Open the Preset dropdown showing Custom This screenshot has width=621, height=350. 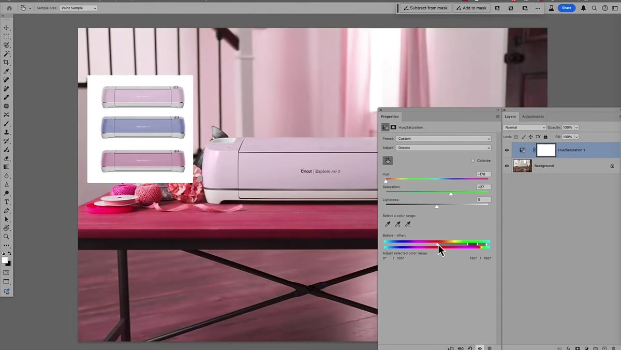[443, 139]
